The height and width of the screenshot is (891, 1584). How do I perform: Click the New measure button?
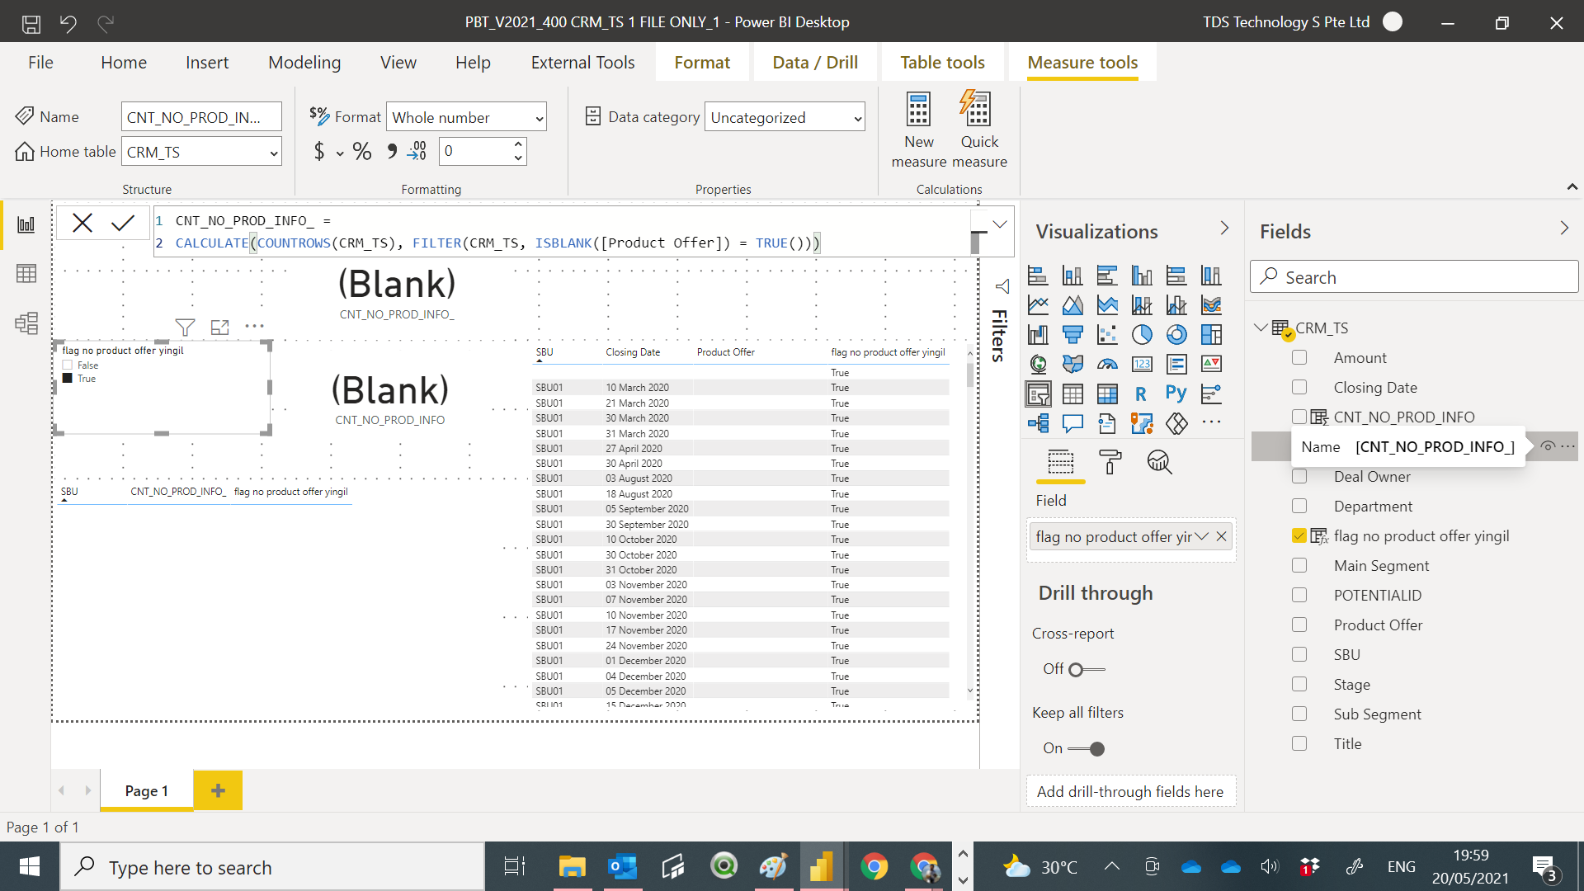click(918, 130)
